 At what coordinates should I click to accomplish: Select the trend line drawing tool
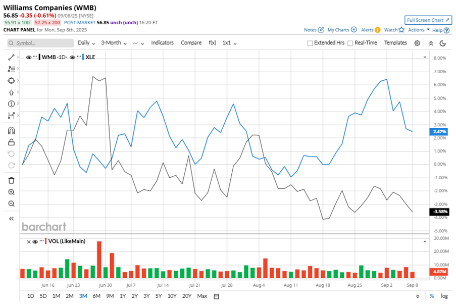(x=11, y=57)
